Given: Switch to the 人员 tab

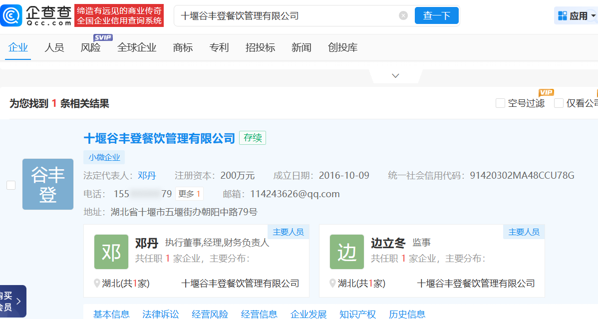Looking at the screenshot, I should tap(54, 48).
